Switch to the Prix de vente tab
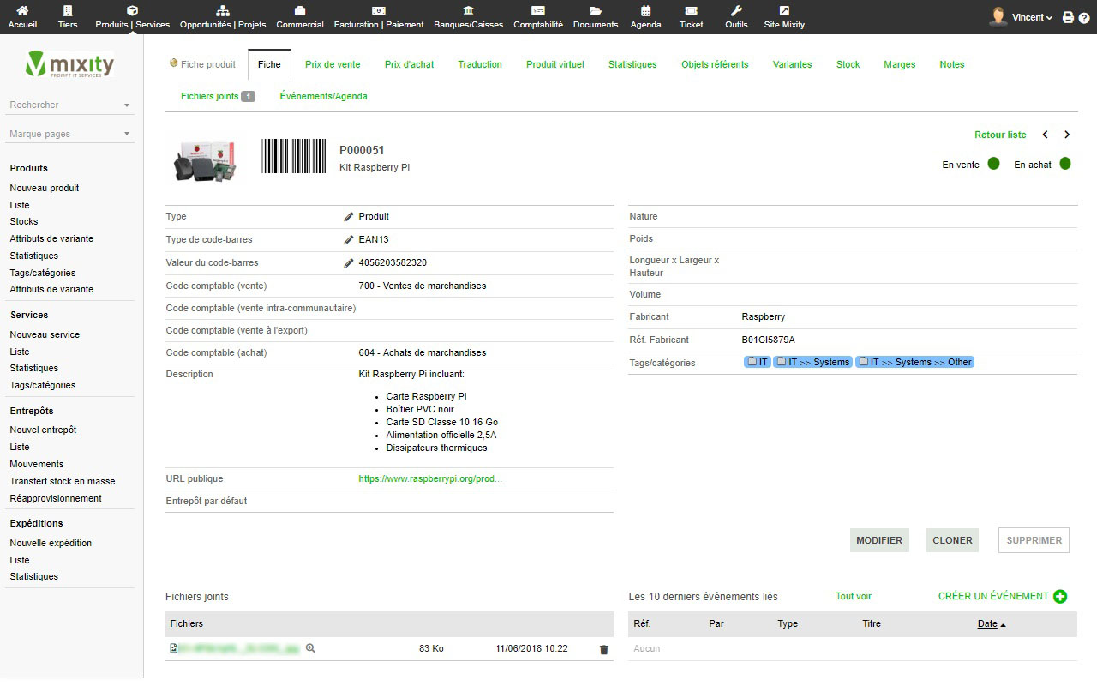This screenshot has height=686, width=1097. (333, 64)
